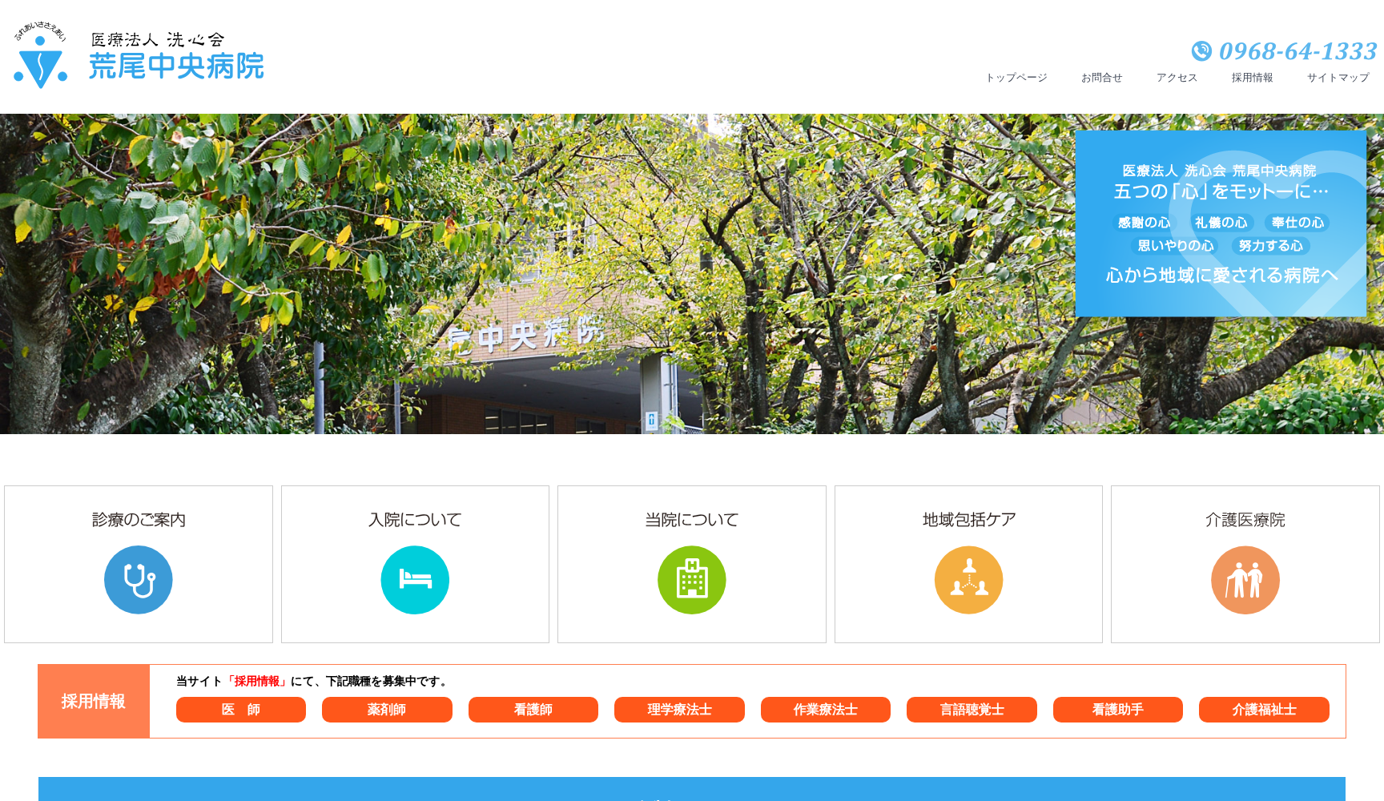This screenshot has height=801, width=1384.
Task: Click the 言語聴覚士 button
Action: tap(972, 710)
